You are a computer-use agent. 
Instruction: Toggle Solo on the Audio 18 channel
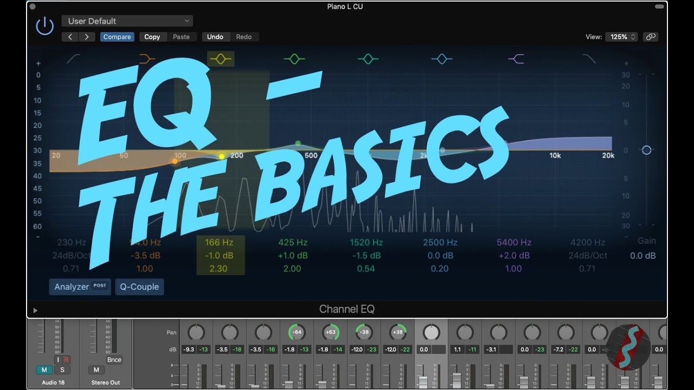62,370
